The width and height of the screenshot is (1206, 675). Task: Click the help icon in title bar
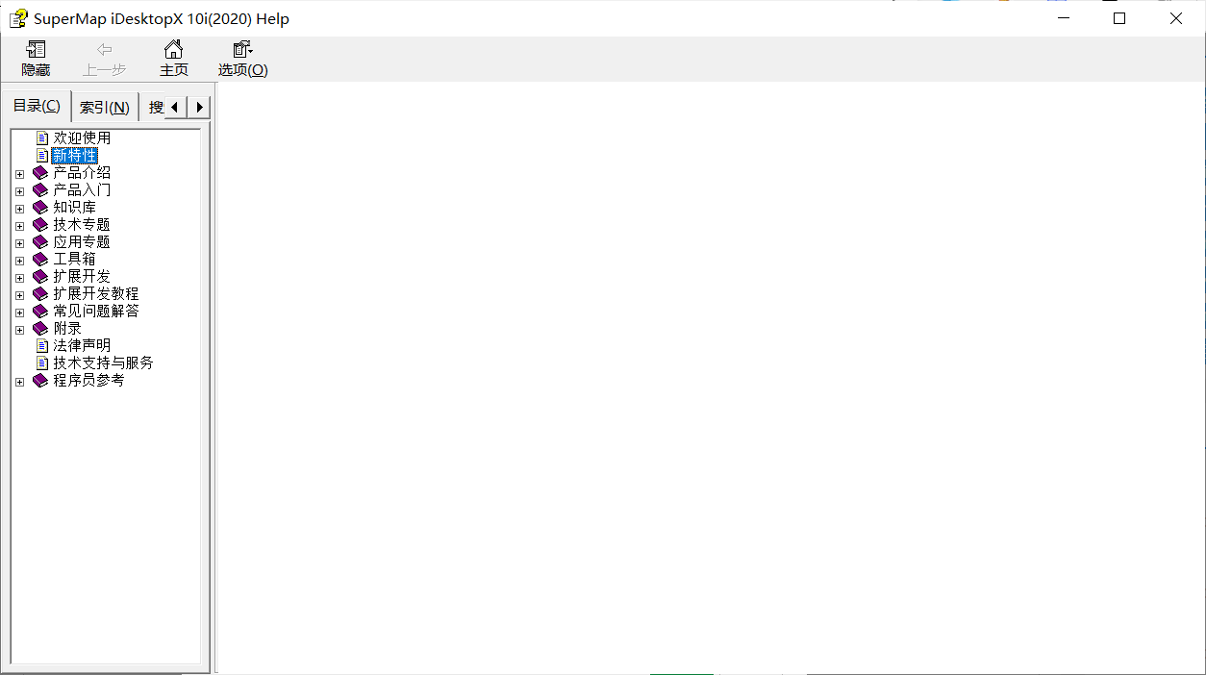(x=18, y=18)
